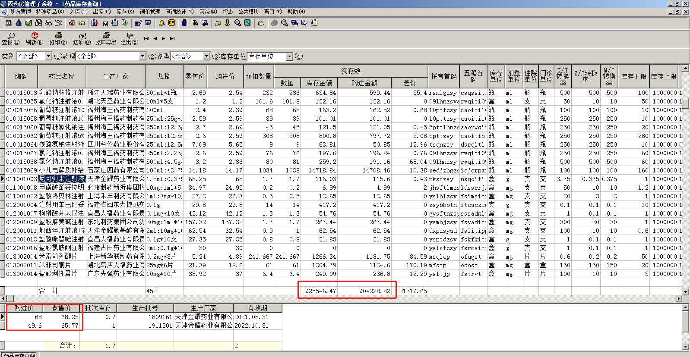690x357 pixels.
Task: Open the 查询统计 menu
Action: 180,12
